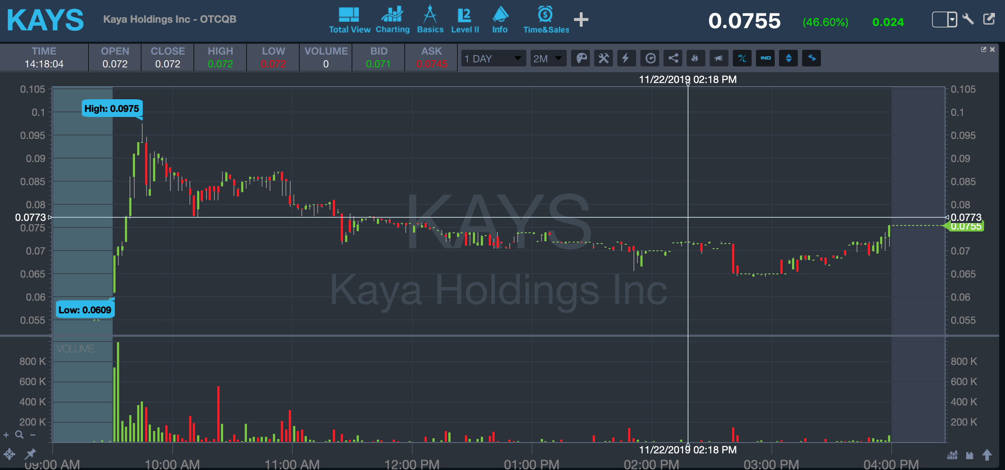Click the share chart icon

pyautogui.click(x=673, y=58)
